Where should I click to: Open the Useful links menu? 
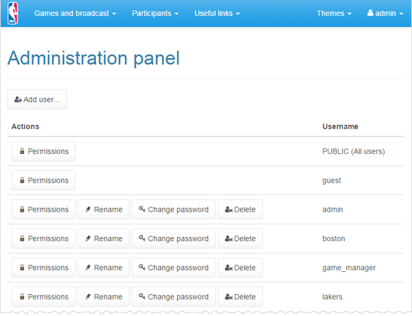coord(217,14)
